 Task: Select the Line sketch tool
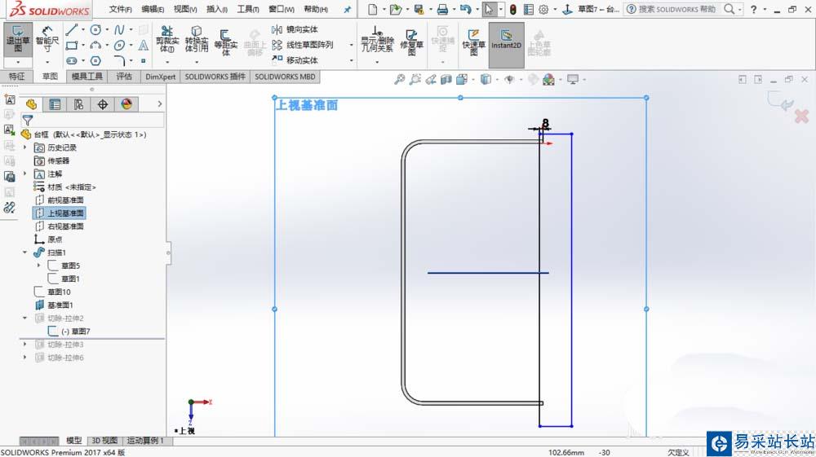72,29
